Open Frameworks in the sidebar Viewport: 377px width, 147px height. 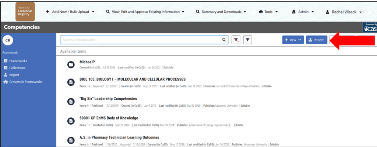point(18,61)
